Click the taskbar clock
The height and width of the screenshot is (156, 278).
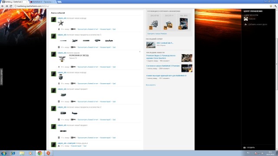[270, 153]
